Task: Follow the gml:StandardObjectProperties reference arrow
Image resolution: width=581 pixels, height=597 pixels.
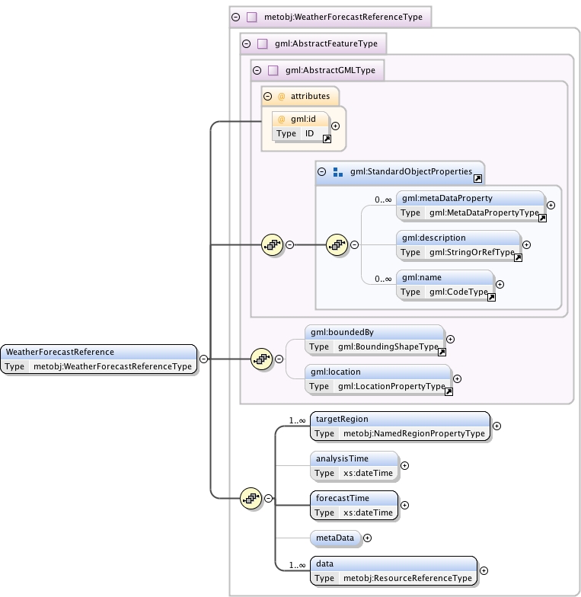Action: 478,178
